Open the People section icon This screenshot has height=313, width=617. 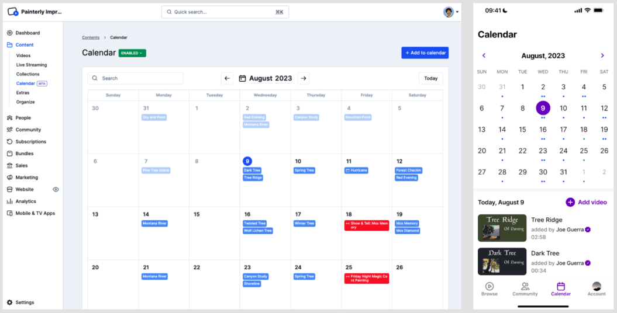point(10,118)
